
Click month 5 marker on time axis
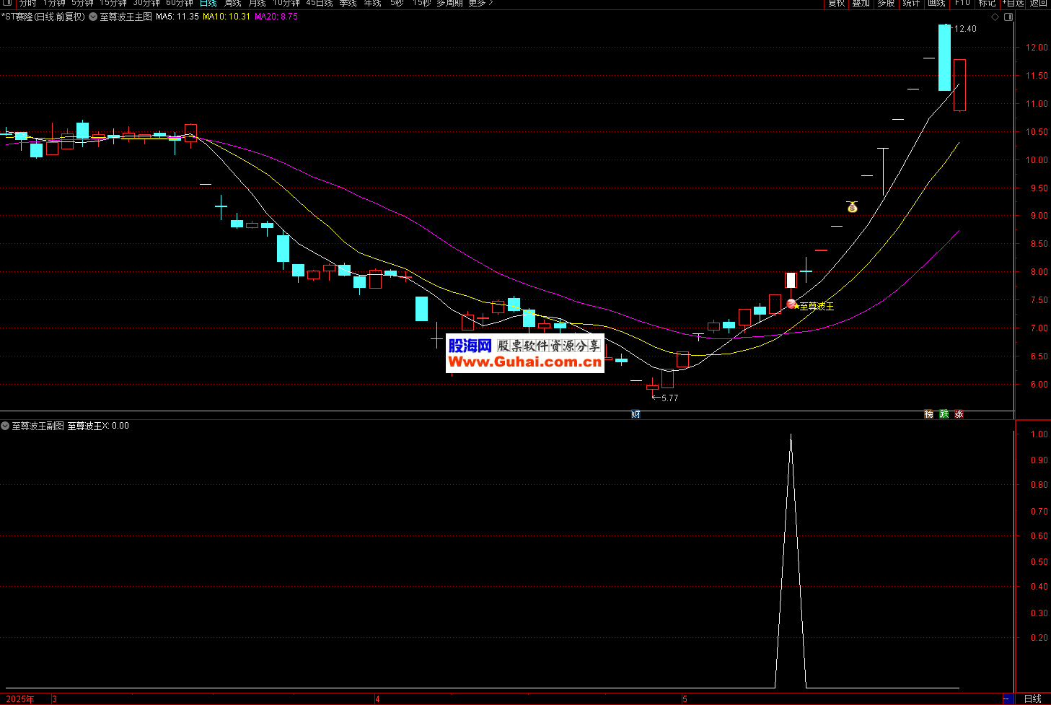click(685, 699)
